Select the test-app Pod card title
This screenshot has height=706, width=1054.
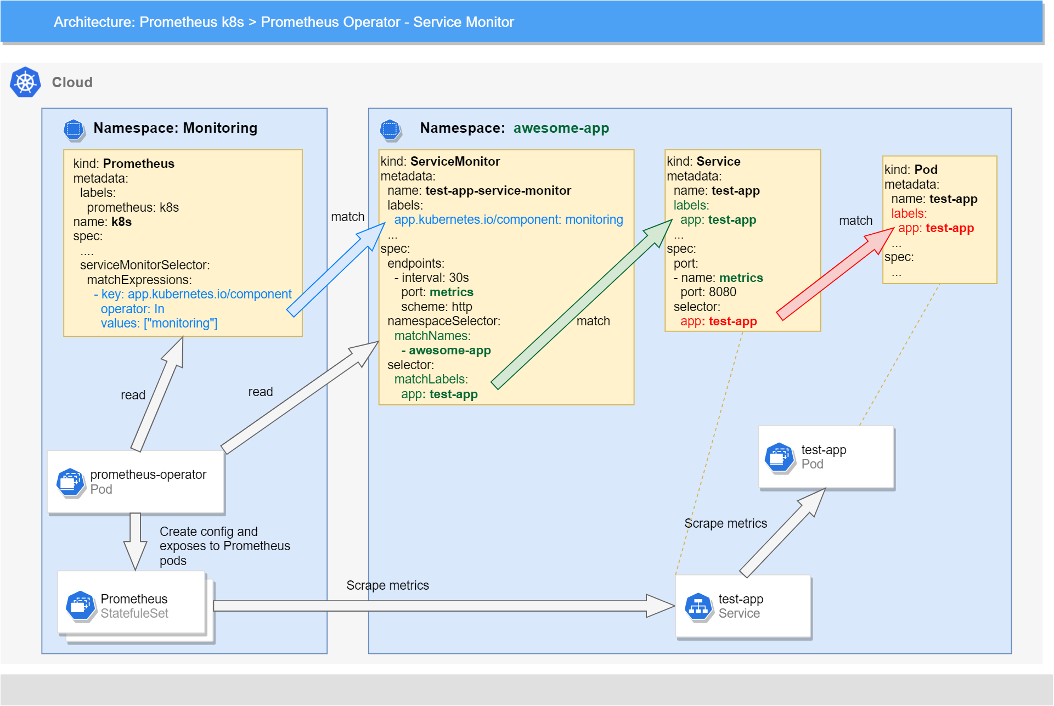(824, 450)
